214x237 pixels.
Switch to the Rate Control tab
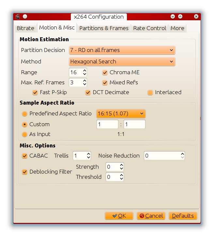point(150,28)
